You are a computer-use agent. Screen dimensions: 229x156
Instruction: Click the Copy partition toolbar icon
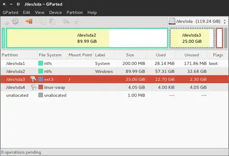[x=42, y=22]
